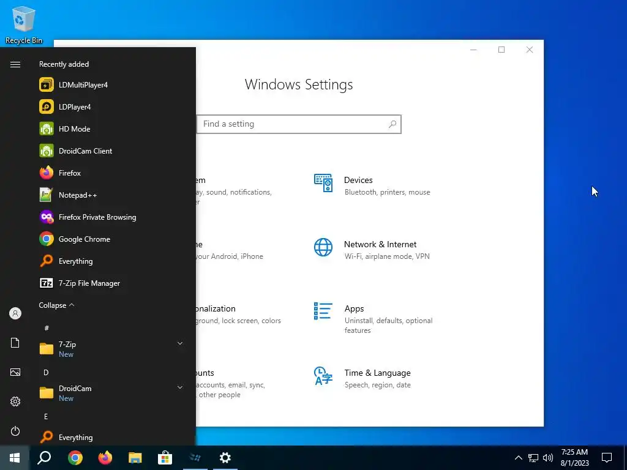This screenshot has width=627, height=470.
Task: Open HD Mode app
Action: click(x=110, y=129)
